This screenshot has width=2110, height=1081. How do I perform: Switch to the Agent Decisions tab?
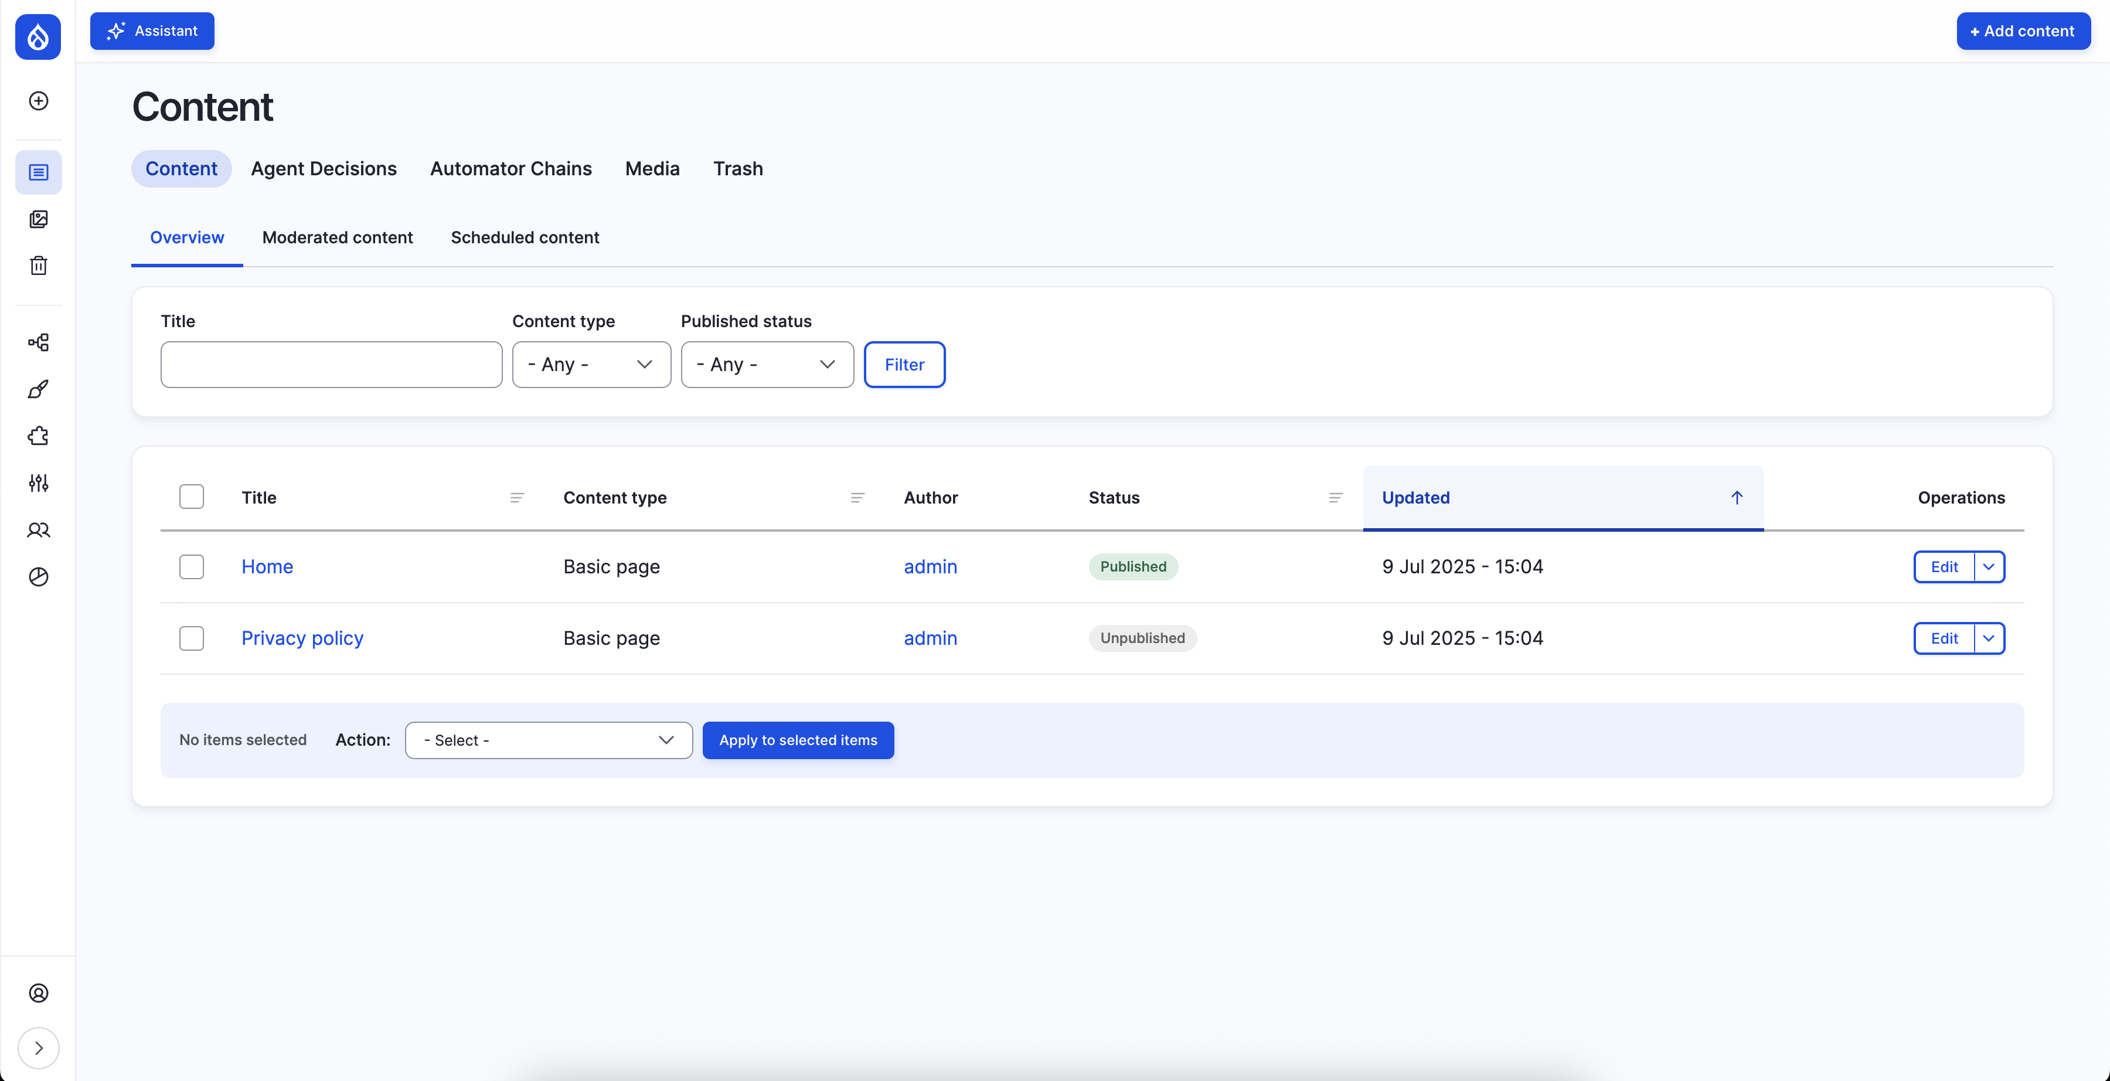click(324, 169)
